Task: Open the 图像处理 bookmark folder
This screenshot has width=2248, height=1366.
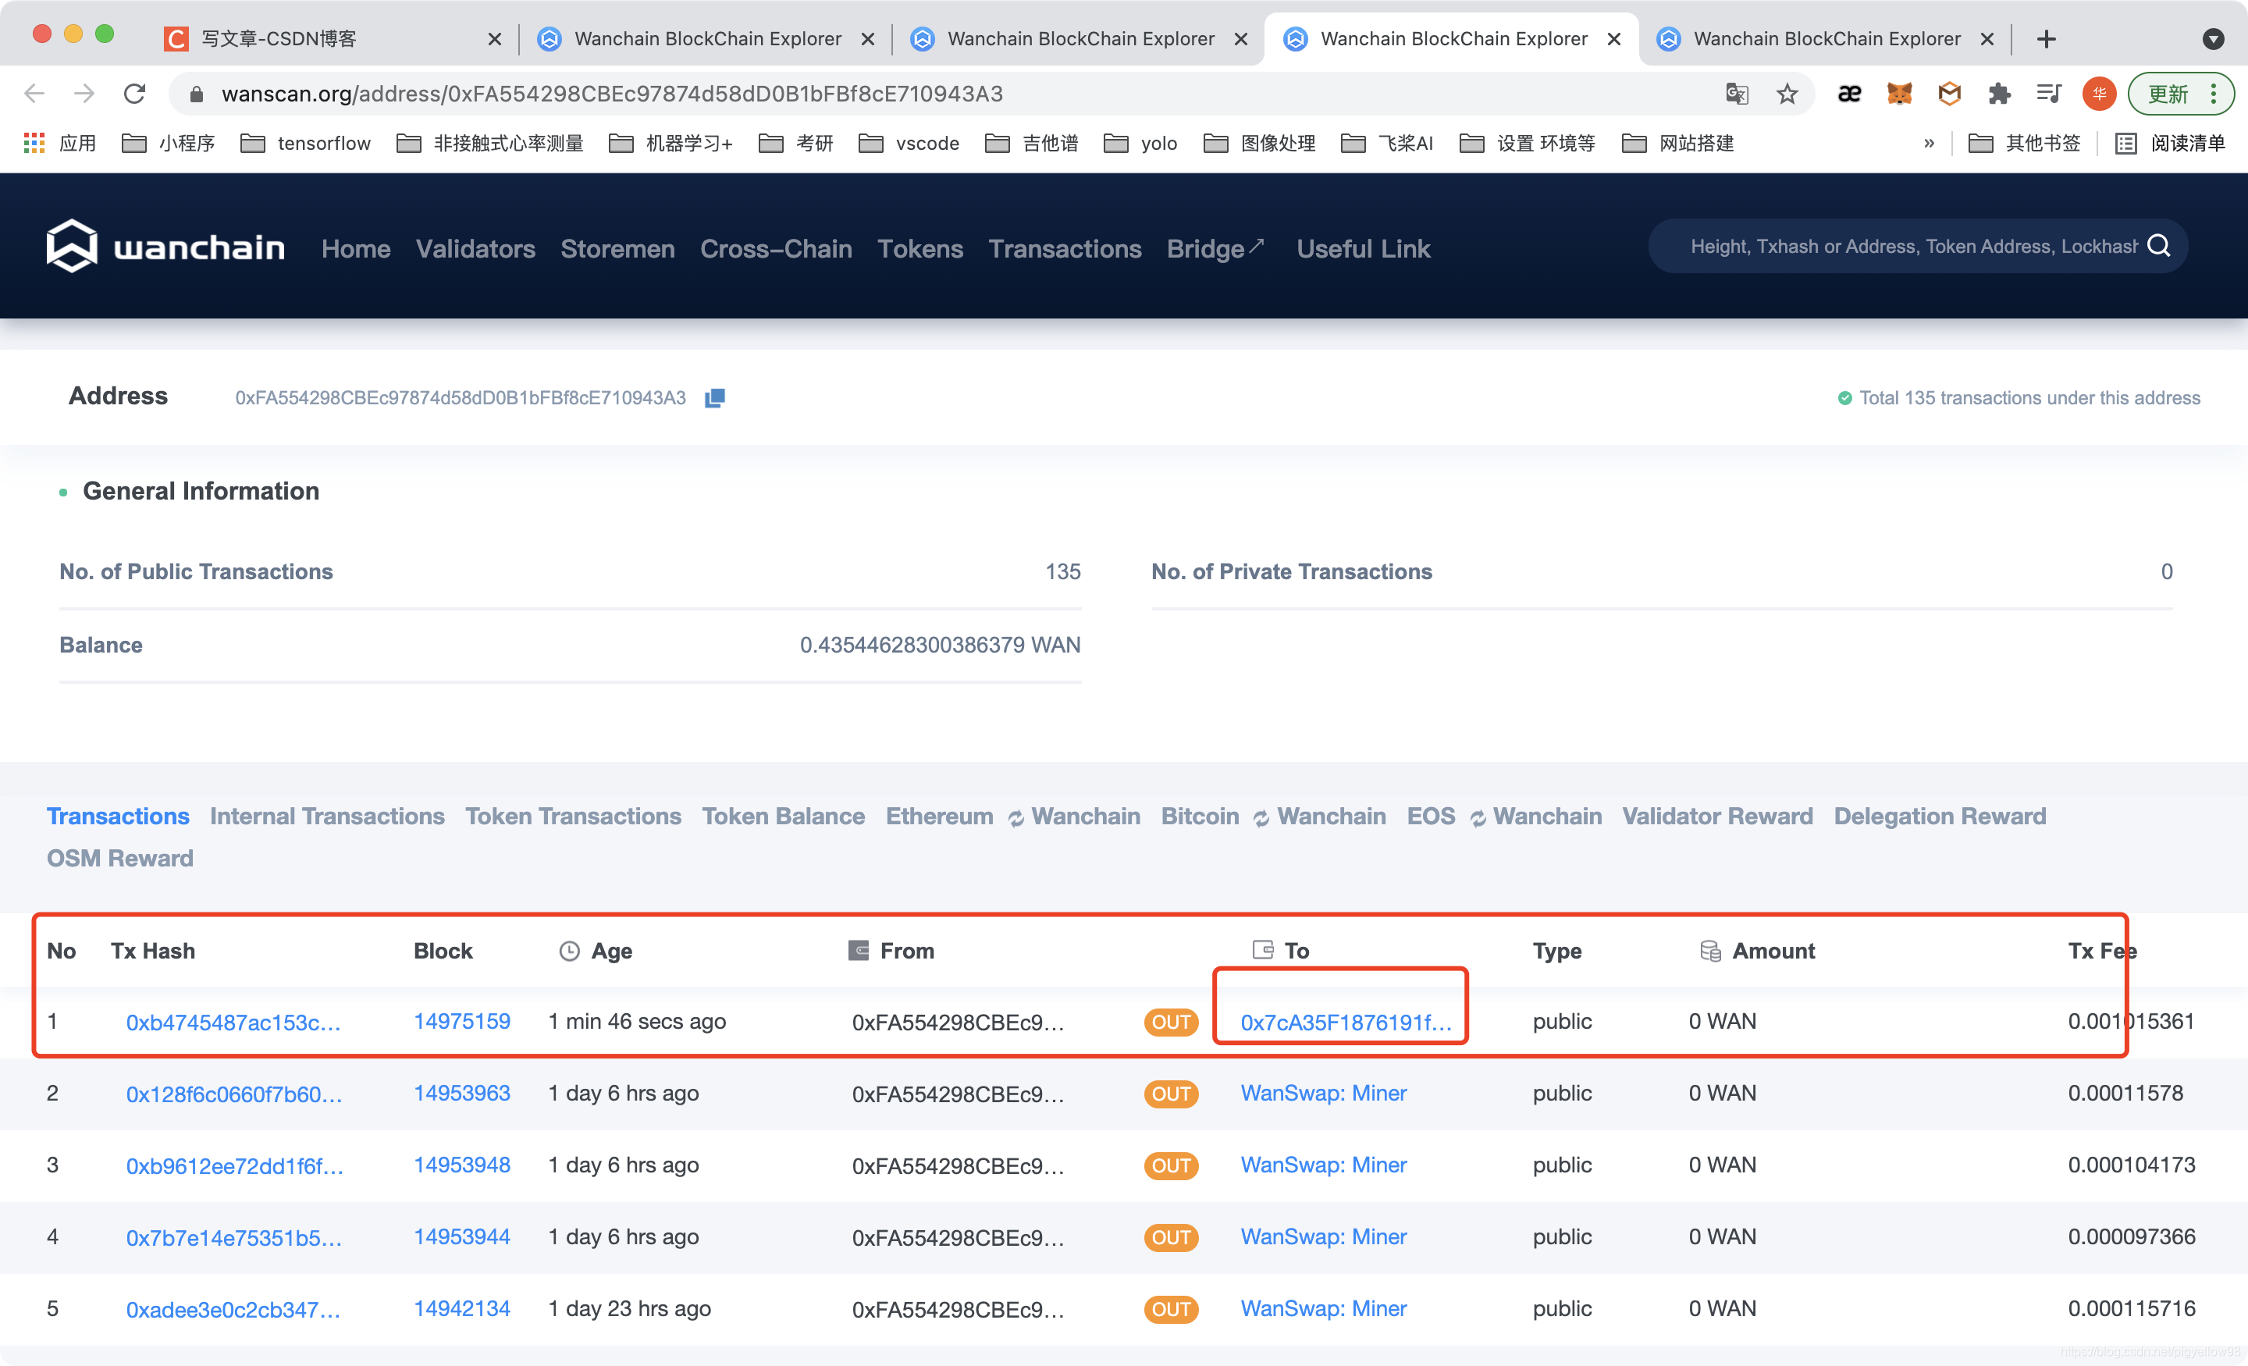Action: [x=1259, y=144]
